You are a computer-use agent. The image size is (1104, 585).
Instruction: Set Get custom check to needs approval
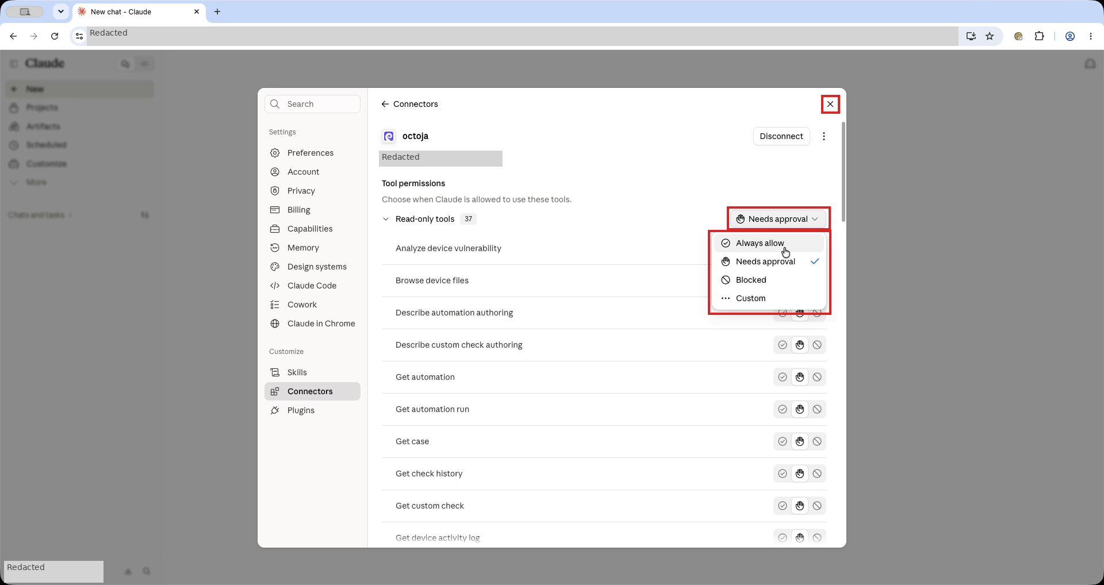click(800, 506)
